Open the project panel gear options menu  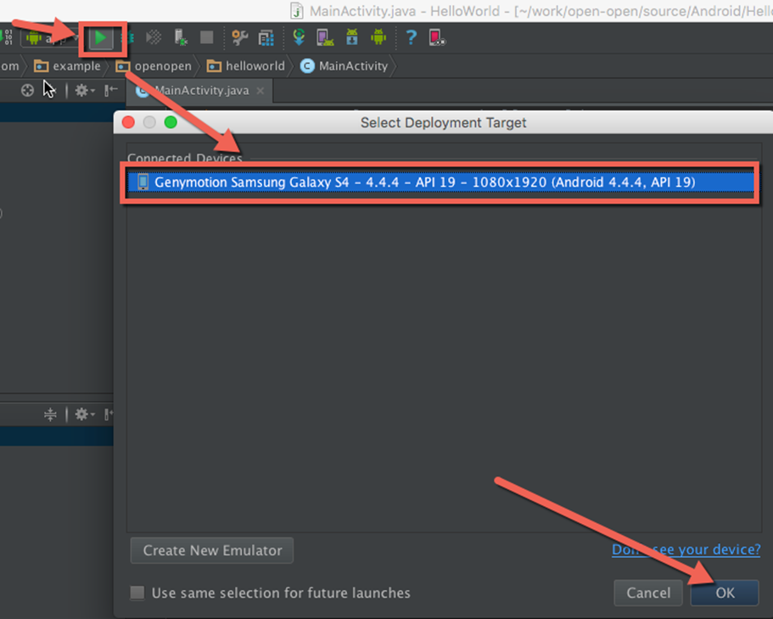[81, 90]
